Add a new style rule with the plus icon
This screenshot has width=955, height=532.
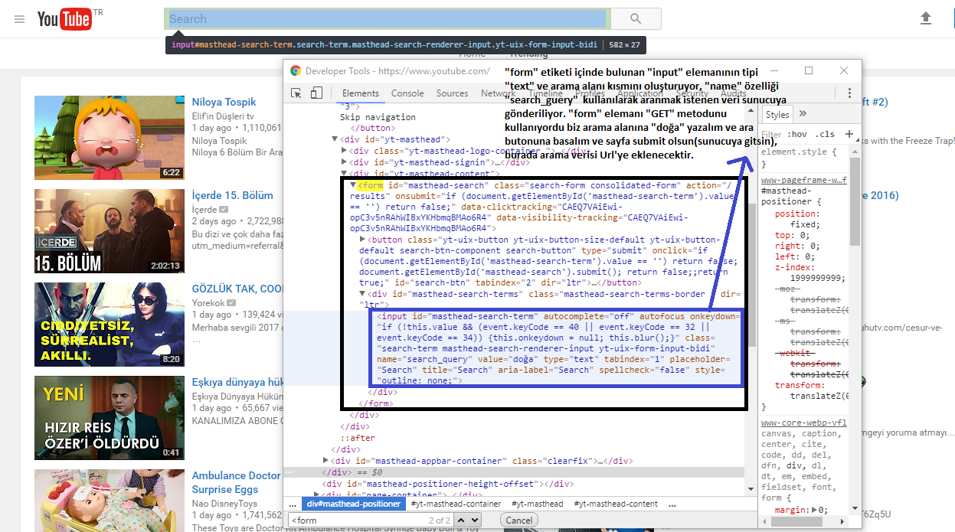[849, 134]
